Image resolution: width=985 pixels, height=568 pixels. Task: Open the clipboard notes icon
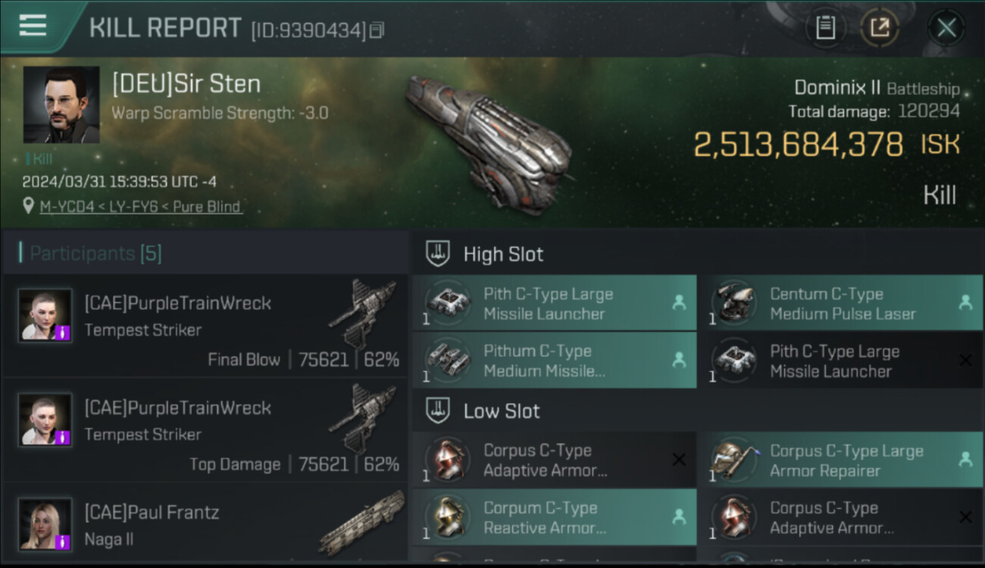tap(825, 28)
